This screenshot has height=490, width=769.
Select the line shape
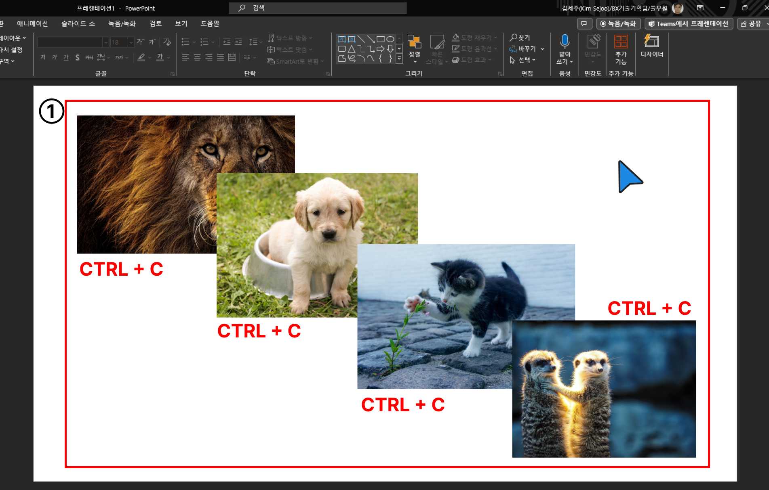click(x=361, y=39)
